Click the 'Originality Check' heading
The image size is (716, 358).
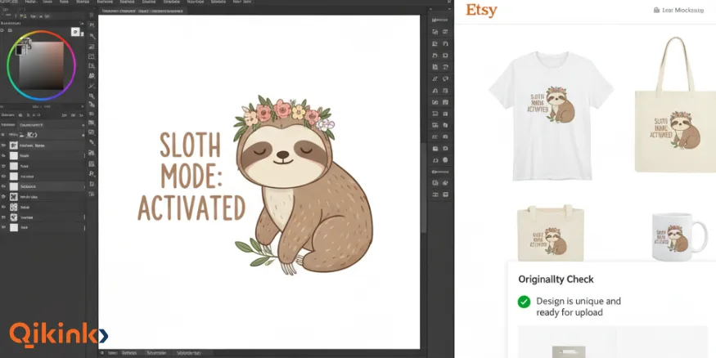556,279
